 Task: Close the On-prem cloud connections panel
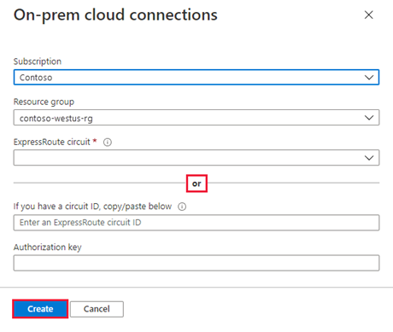point(368,15)
